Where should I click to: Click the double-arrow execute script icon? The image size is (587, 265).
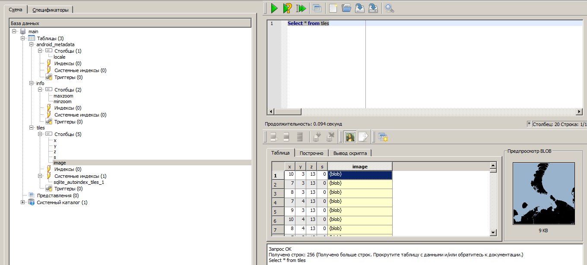pyautogui.click(x=301, y=8)
